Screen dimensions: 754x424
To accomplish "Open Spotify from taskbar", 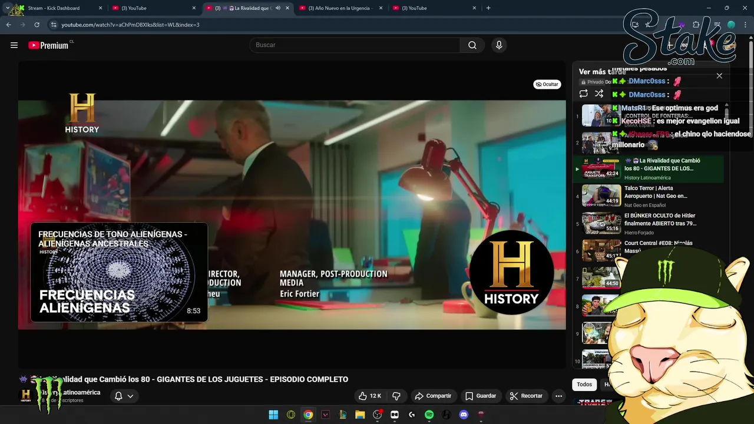I will (x=429, y=415).
